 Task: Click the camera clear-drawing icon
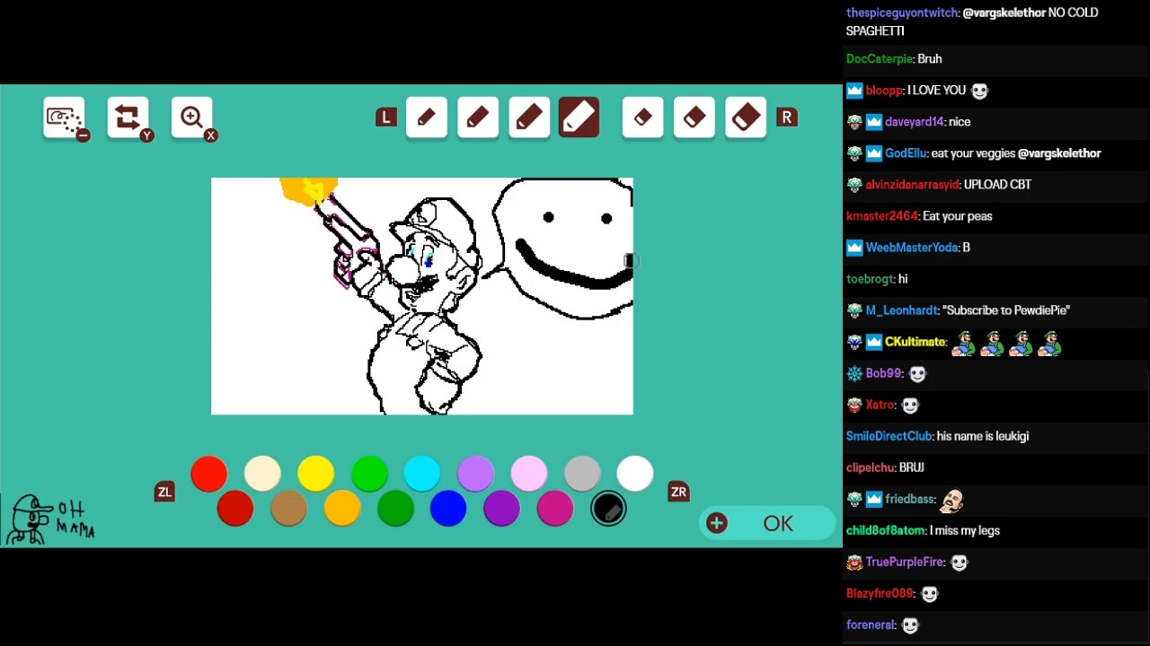tap(65, 118)
